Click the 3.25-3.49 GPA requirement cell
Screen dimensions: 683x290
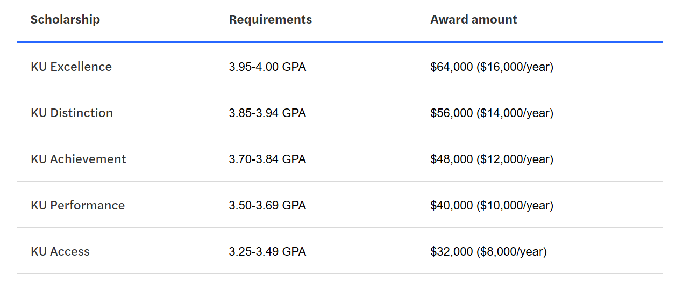point(267,252)
